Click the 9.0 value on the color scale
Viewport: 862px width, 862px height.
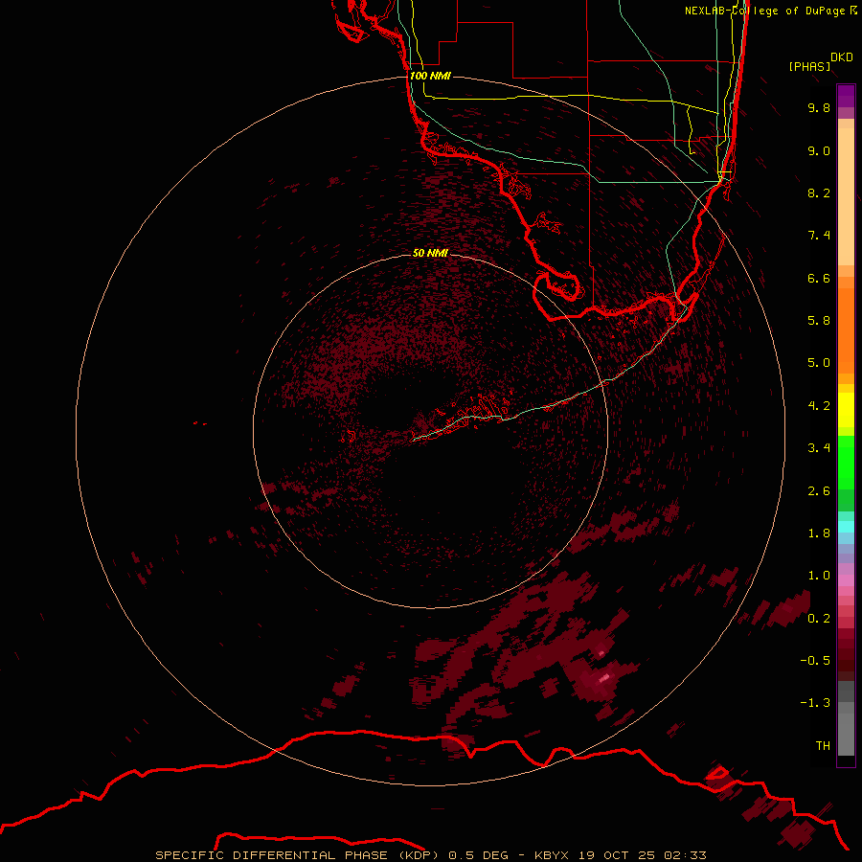coord(819,150)
